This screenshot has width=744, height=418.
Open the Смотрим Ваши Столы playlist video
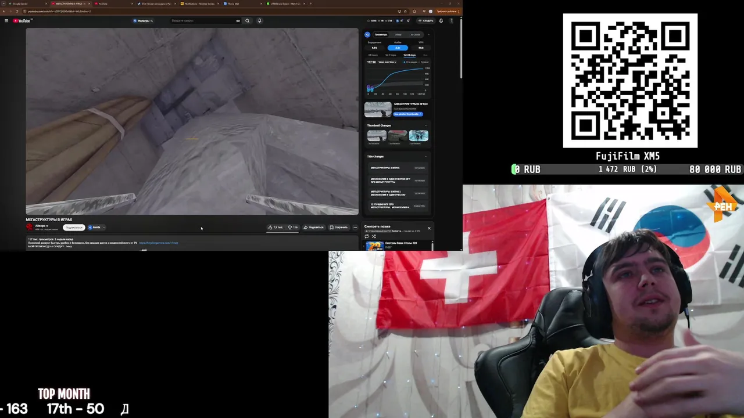pyautogui.click(x=398, y=245)
